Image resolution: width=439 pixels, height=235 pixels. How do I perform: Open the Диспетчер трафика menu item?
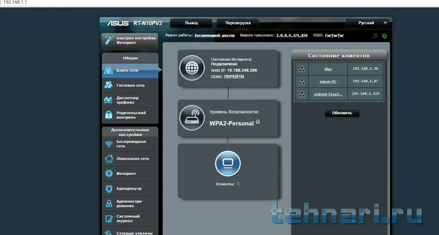click(130, 100)
